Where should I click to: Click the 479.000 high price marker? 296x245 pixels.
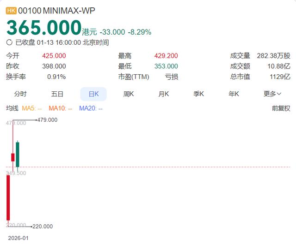click(47, 120)
